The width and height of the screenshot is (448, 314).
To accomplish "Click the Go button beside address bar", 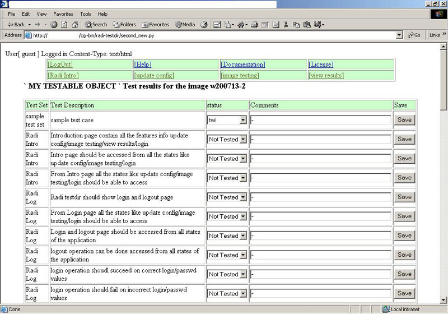I will point(415,35).
